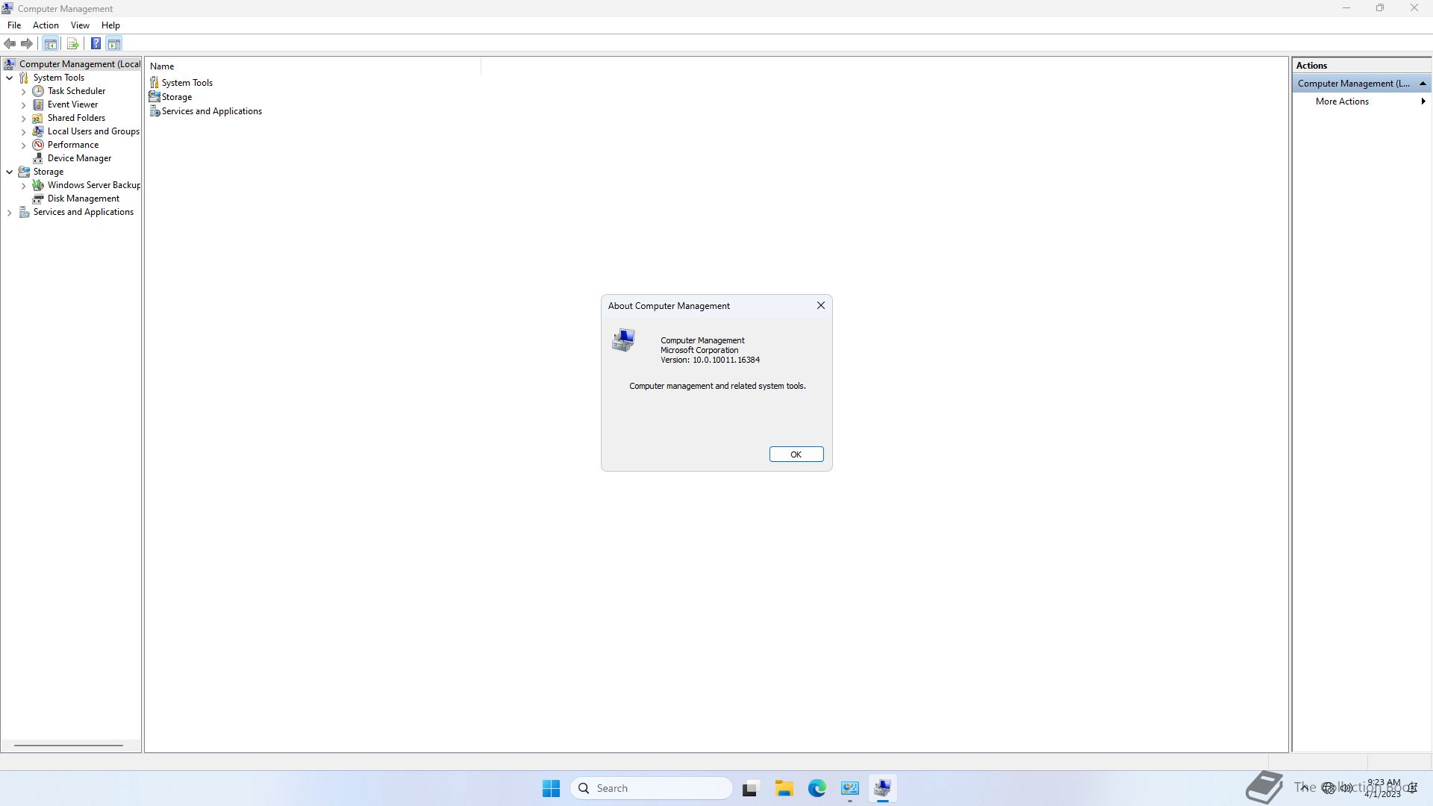
Task: Open the More Actions submenu arrow
Action: pyautogui.click(x=1423, y=101)
